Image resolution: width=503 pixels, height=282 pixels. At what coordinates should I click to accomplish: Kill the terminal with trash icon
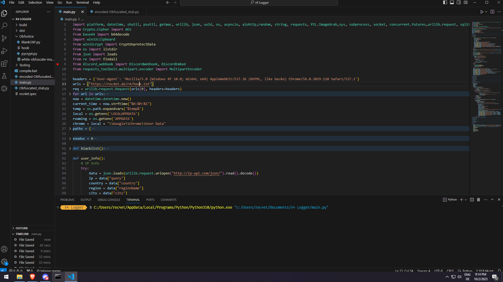478,200
